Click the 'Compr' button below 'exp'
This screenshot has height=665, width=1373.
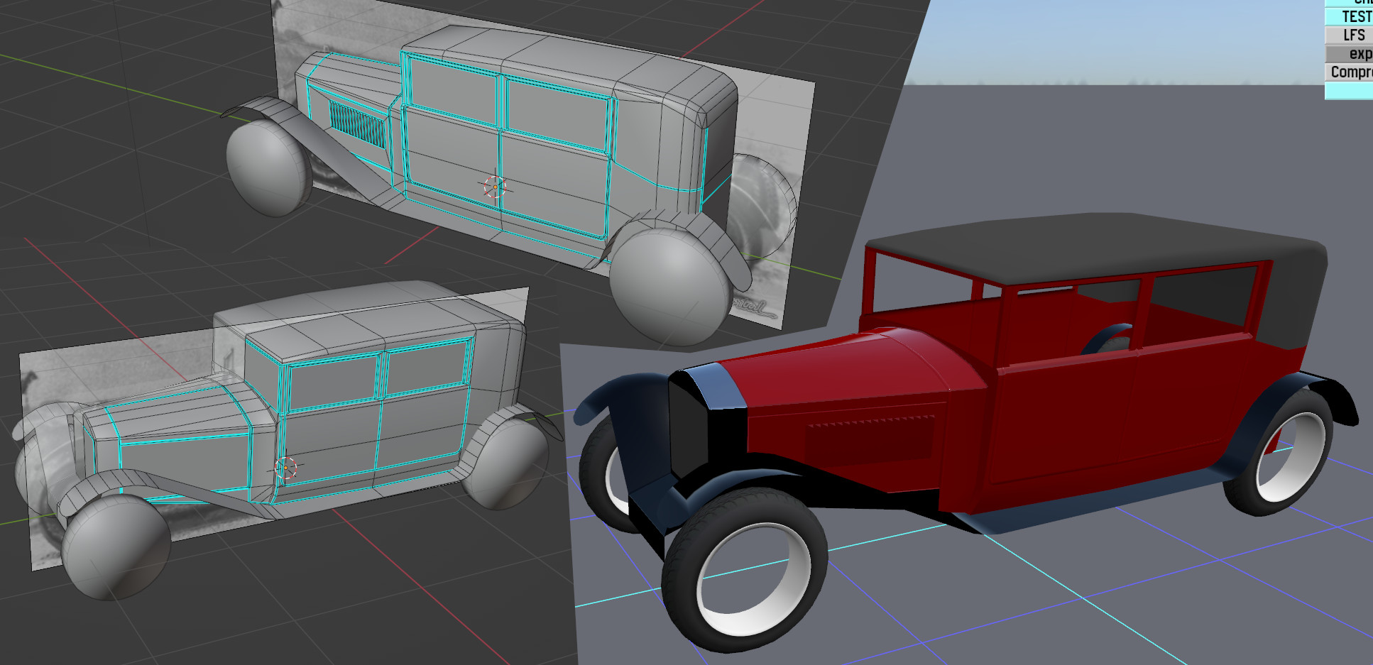(x=1350, y=72)
